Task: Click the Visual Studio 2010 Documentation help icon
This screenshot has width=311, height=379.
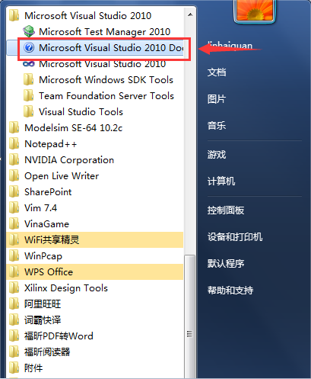Action: click(x=29, y=47)
